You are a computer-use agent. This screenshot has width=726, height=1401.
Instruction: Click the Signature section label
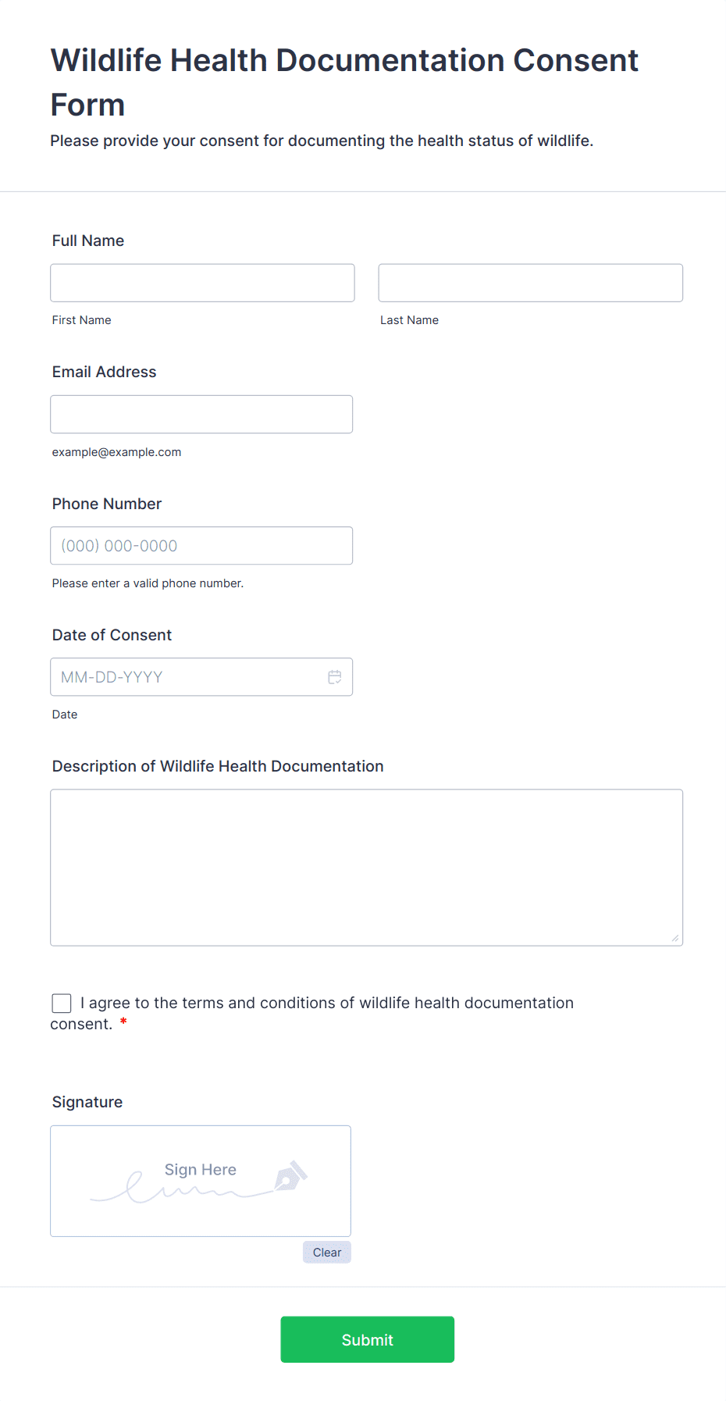(x=87, y=1102)
